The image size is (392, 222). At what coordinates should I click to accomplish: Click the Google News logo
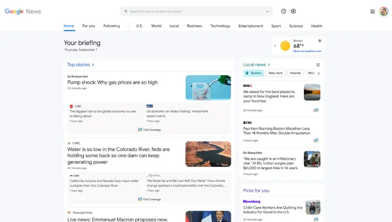tap(23, 11)
